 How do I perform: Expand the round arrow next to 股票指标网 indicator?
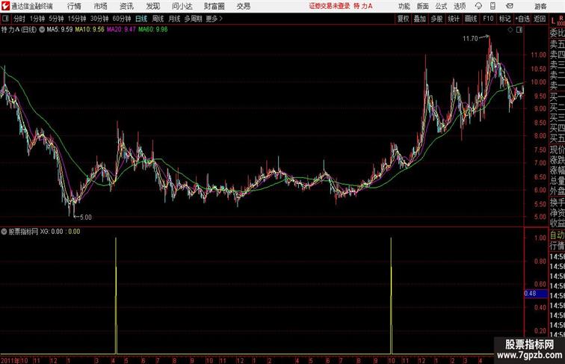click(x=4, y=232)
